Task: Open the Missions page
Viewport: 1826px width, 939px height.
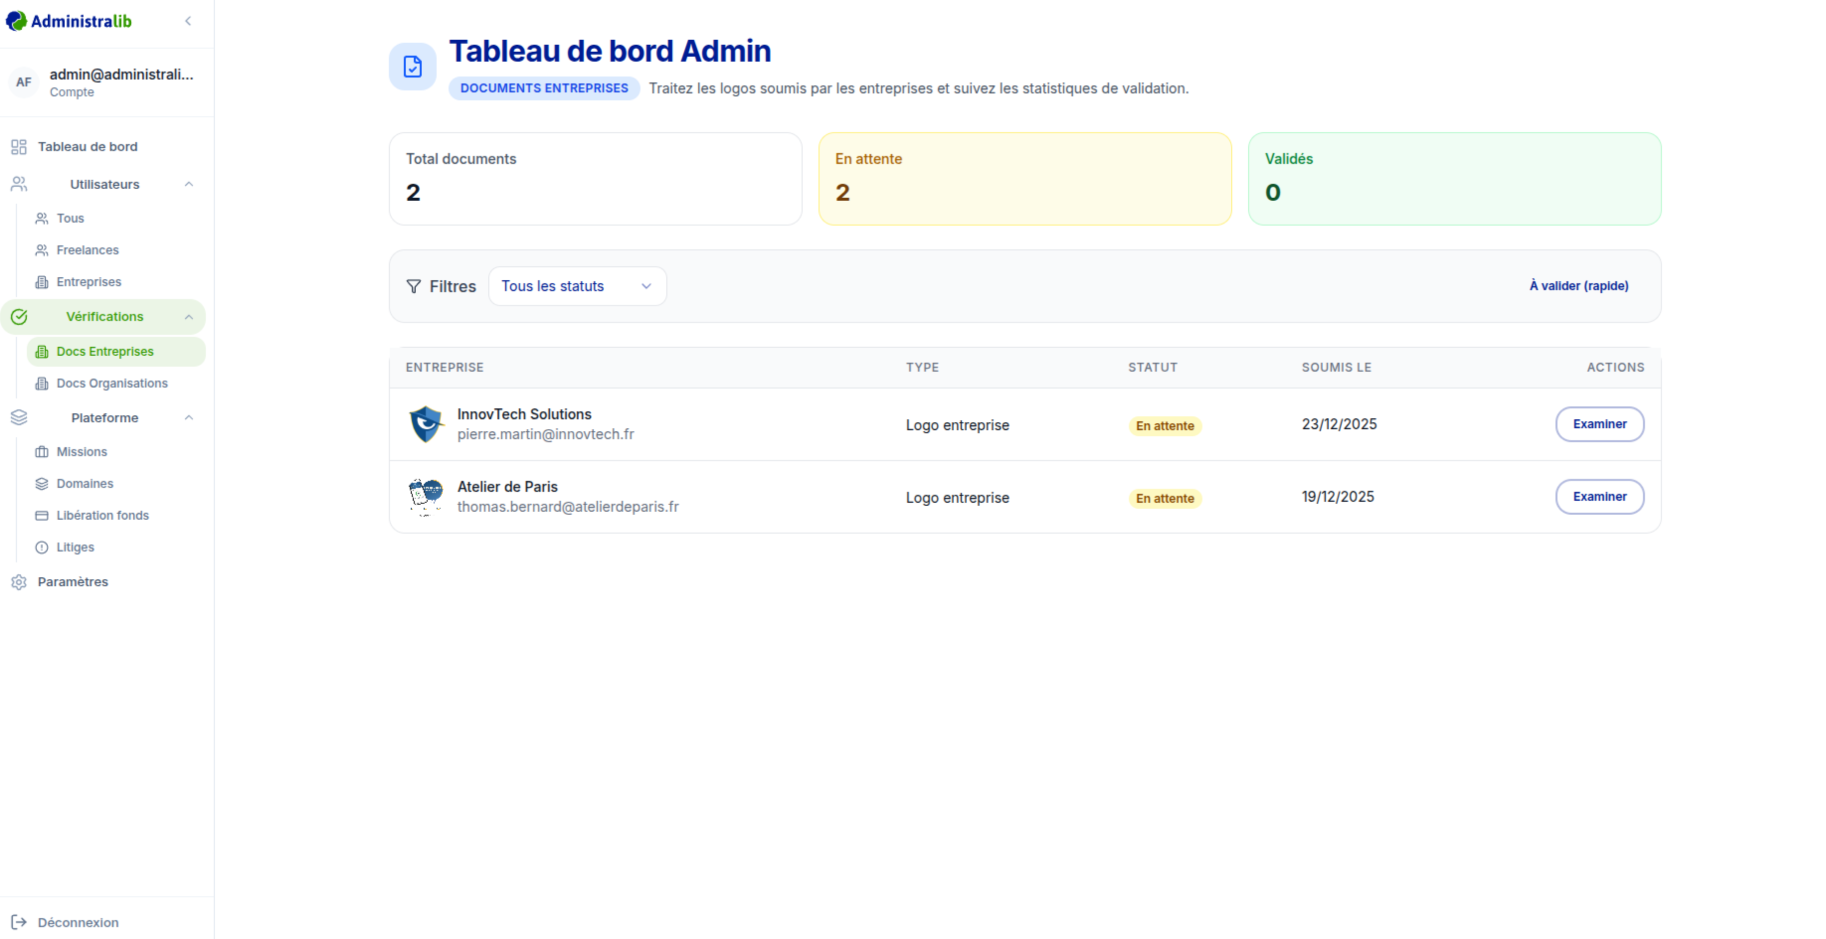Action: (x=82, y=452)
